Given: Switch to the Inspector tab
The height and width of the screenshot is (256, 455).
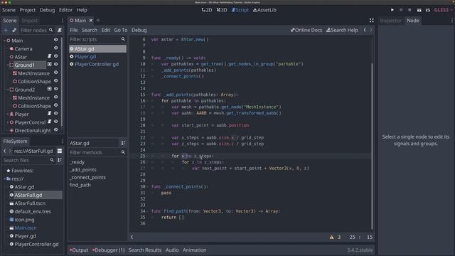Looking at the screenshot, I should point(390,21).
